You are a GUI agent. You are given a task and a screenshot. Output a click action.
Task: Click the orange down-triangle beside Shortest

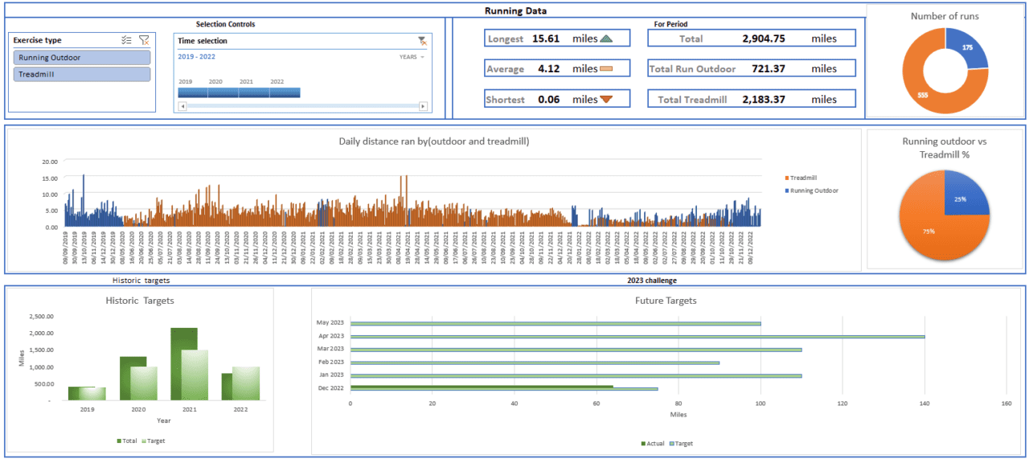(607, 99)
